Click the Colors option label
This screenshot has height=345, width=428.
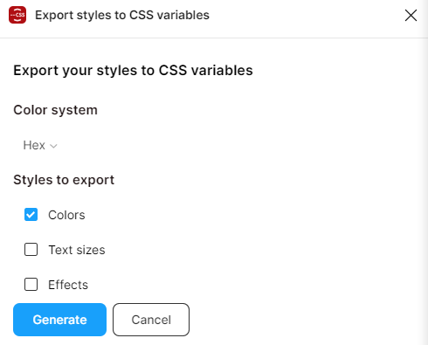click(x=66, y=215)
